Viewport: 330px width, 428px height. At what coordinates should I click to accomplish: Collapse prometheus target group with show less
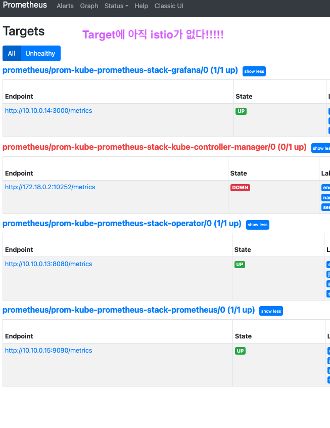pos(271,311)
